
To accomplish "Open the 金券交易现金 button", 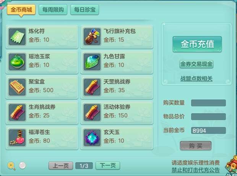I will click(x=196, y=64).
